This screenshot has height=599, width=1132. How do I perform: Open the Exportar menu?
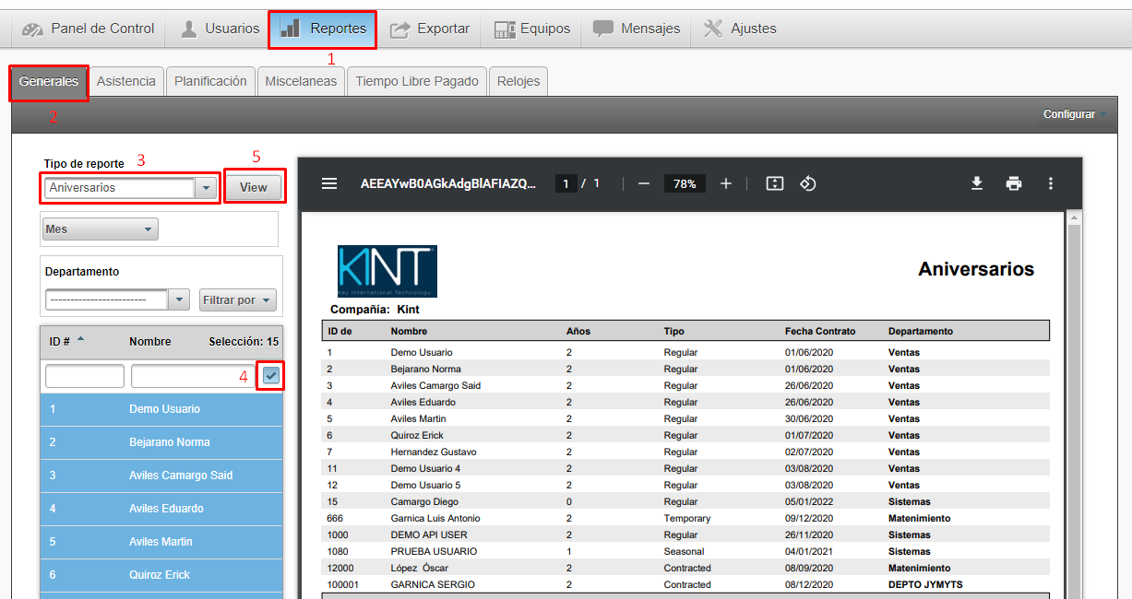tap(430, 29)
